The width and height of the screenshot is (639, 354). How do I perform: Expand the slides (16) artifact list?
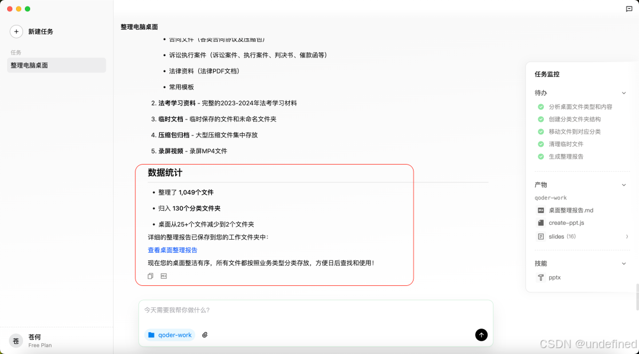pyautogui.click(x=627, y=236)
